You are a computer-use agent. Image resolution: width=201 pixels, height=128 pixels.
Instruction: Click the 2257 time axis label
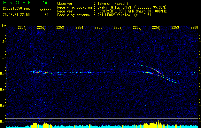point(137,27)
